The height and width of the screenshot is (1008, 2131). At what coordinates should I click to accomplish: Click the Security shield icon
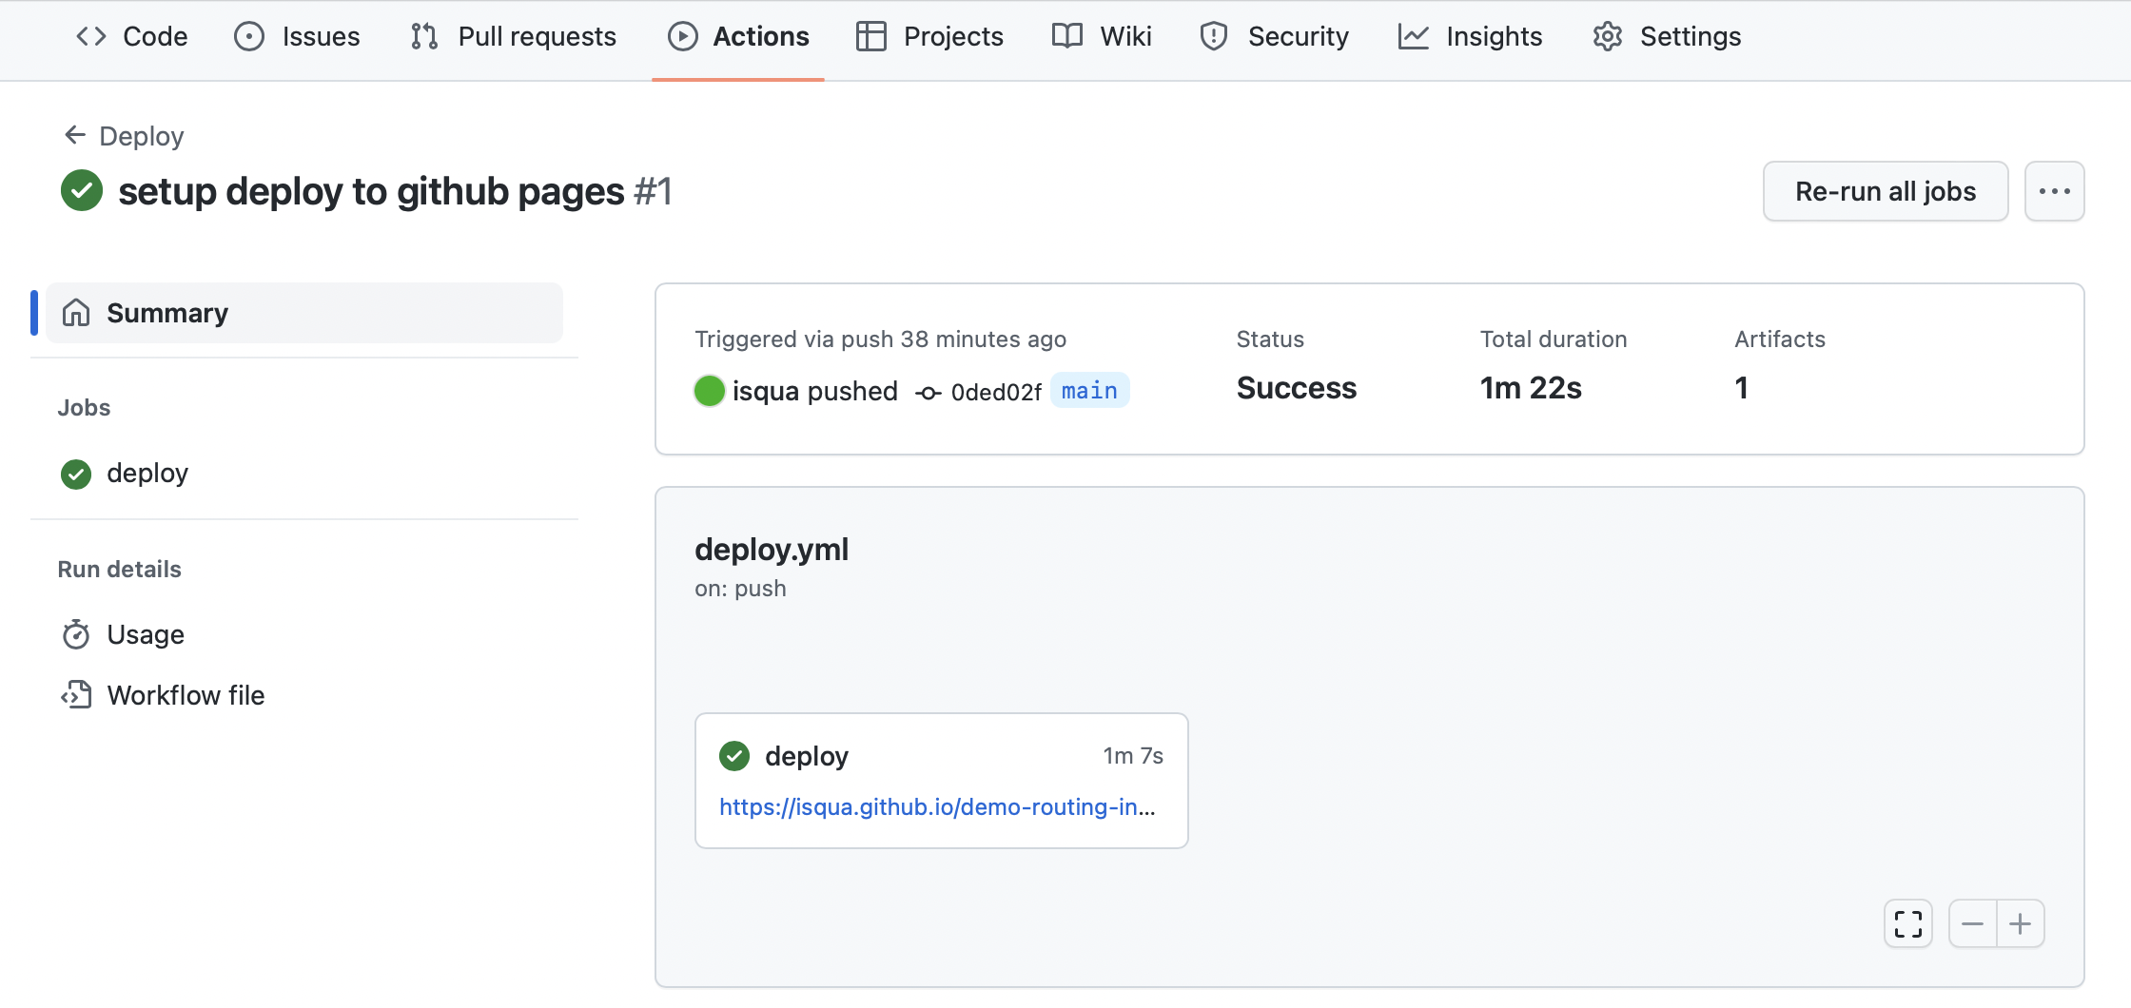pyautogui.click(x=1213, y=35)
